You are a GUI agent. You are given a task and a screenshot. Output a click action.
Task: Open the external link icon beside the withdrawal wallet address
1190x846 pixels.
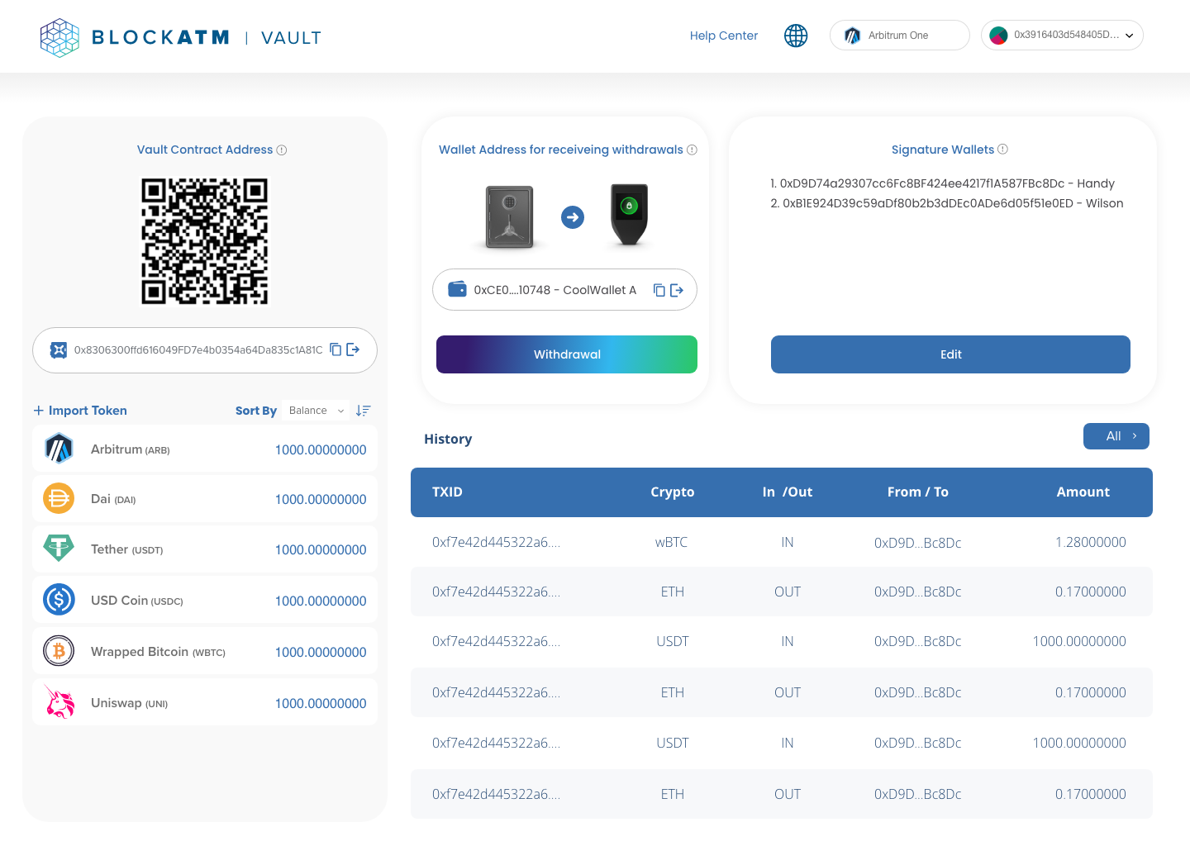click(x=678, y=290)
